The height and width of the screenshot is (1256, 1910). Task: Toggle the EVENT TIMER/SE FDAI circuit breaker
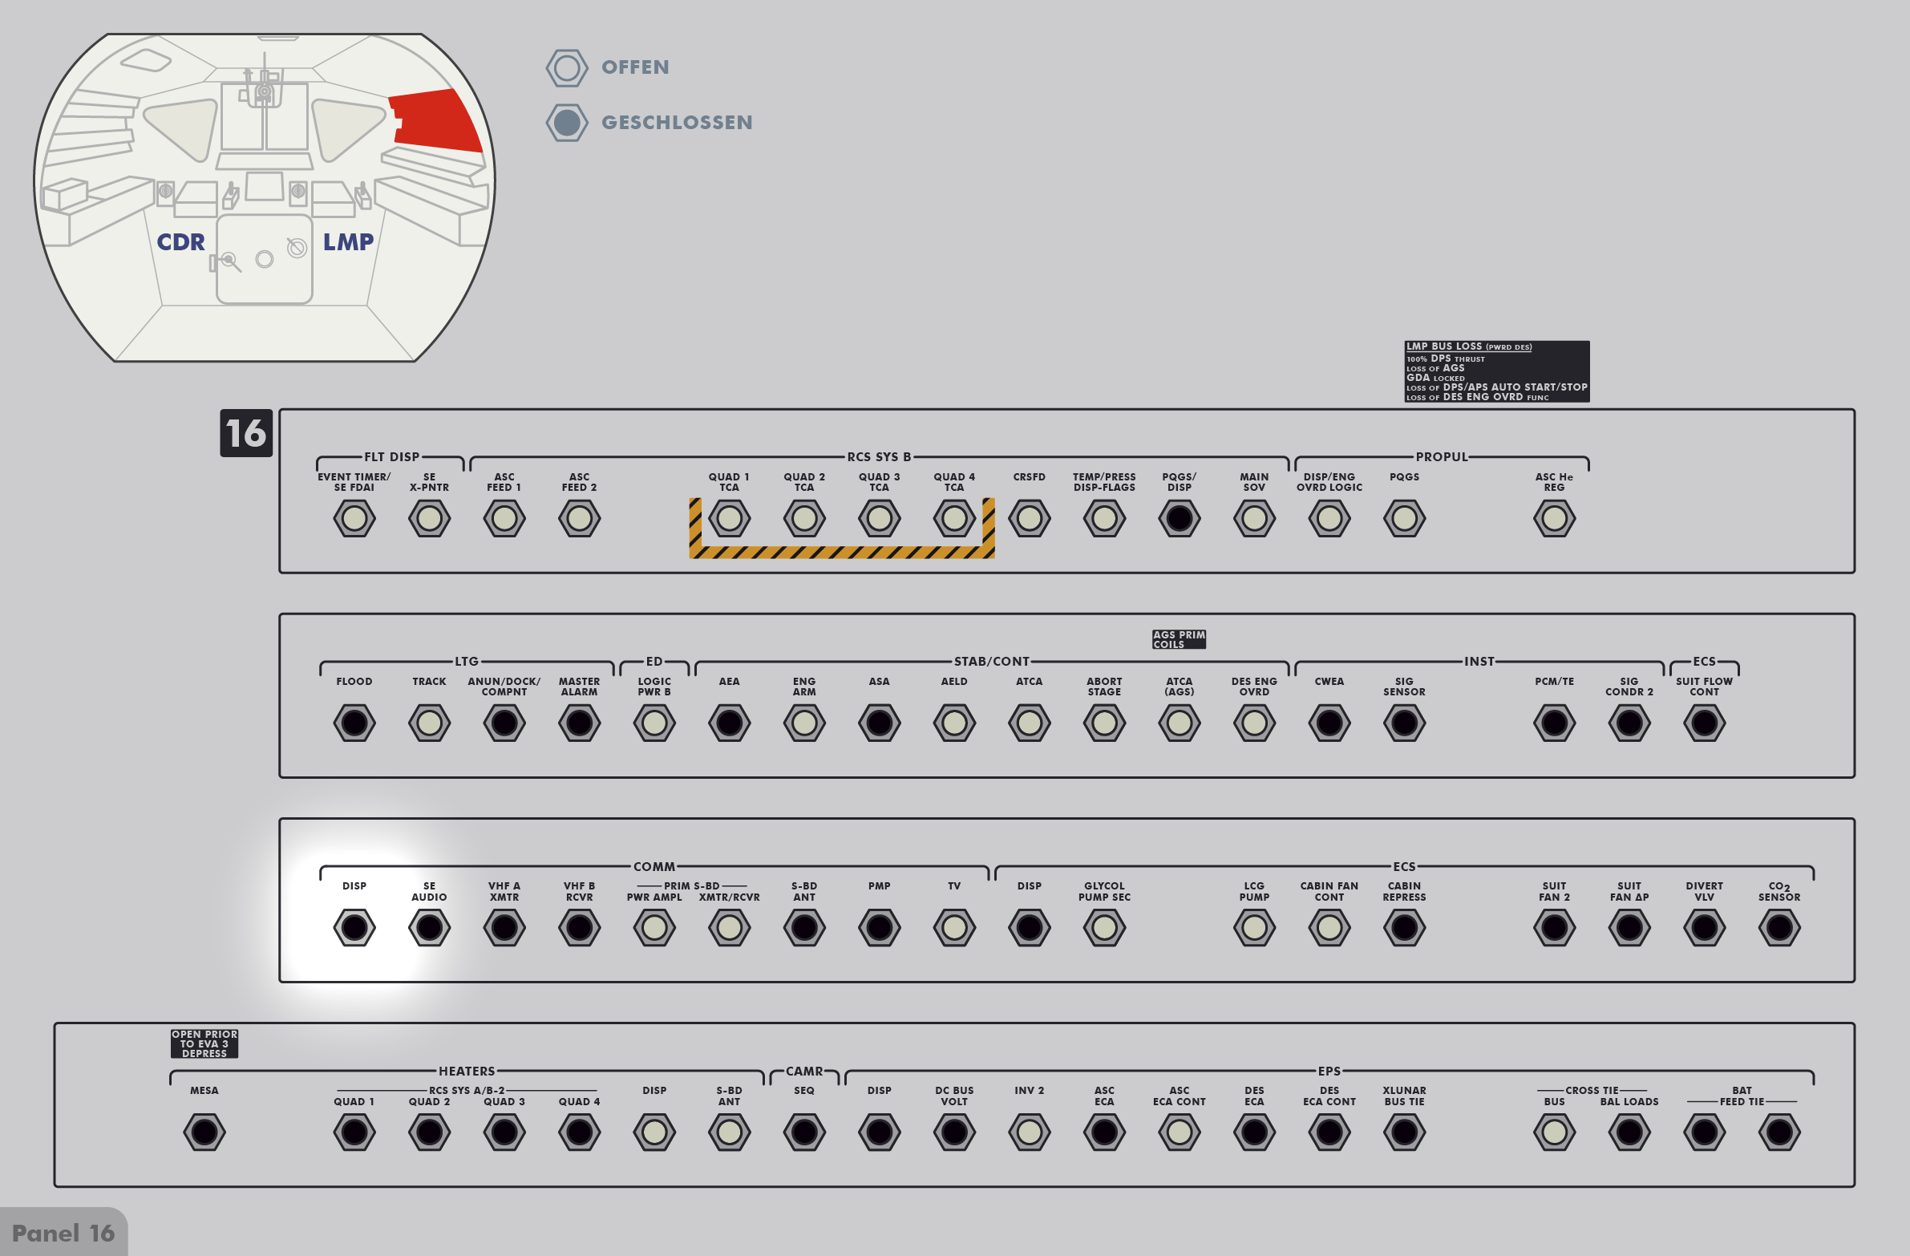point(354,518)
